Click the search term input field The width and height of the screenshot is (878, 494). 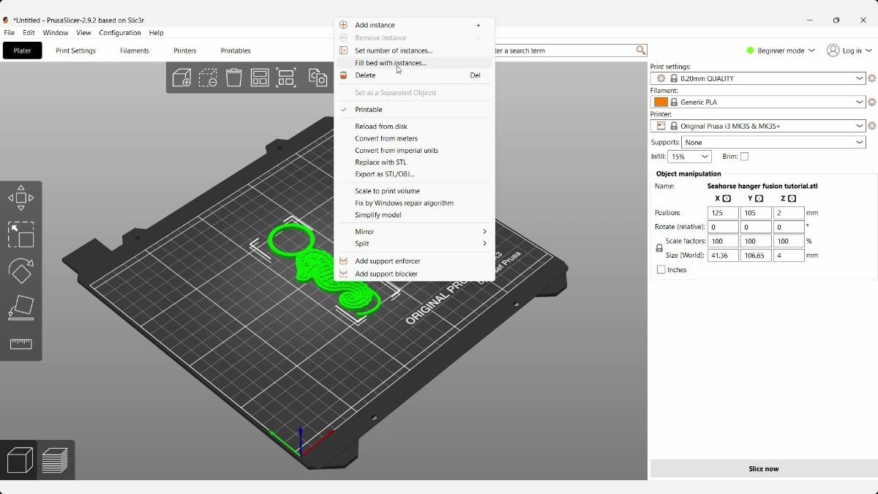(x=563, y=50)
